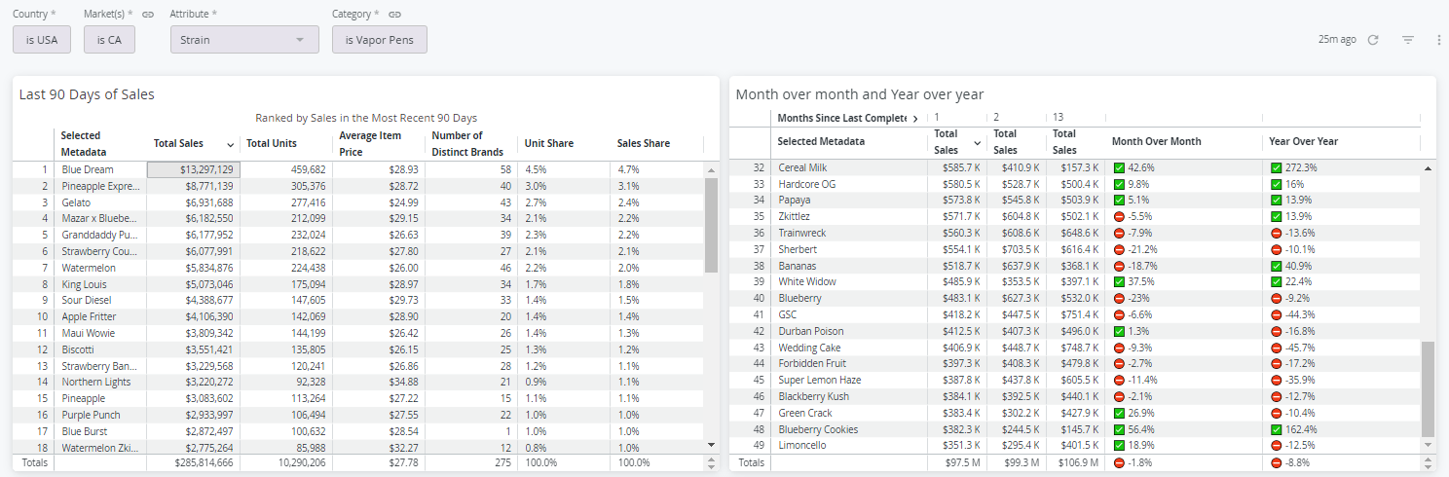Viewport: 1449px width, 477px height.
Task: Click the down arrow of the left table scrollbar
Action: click(710, 445)
